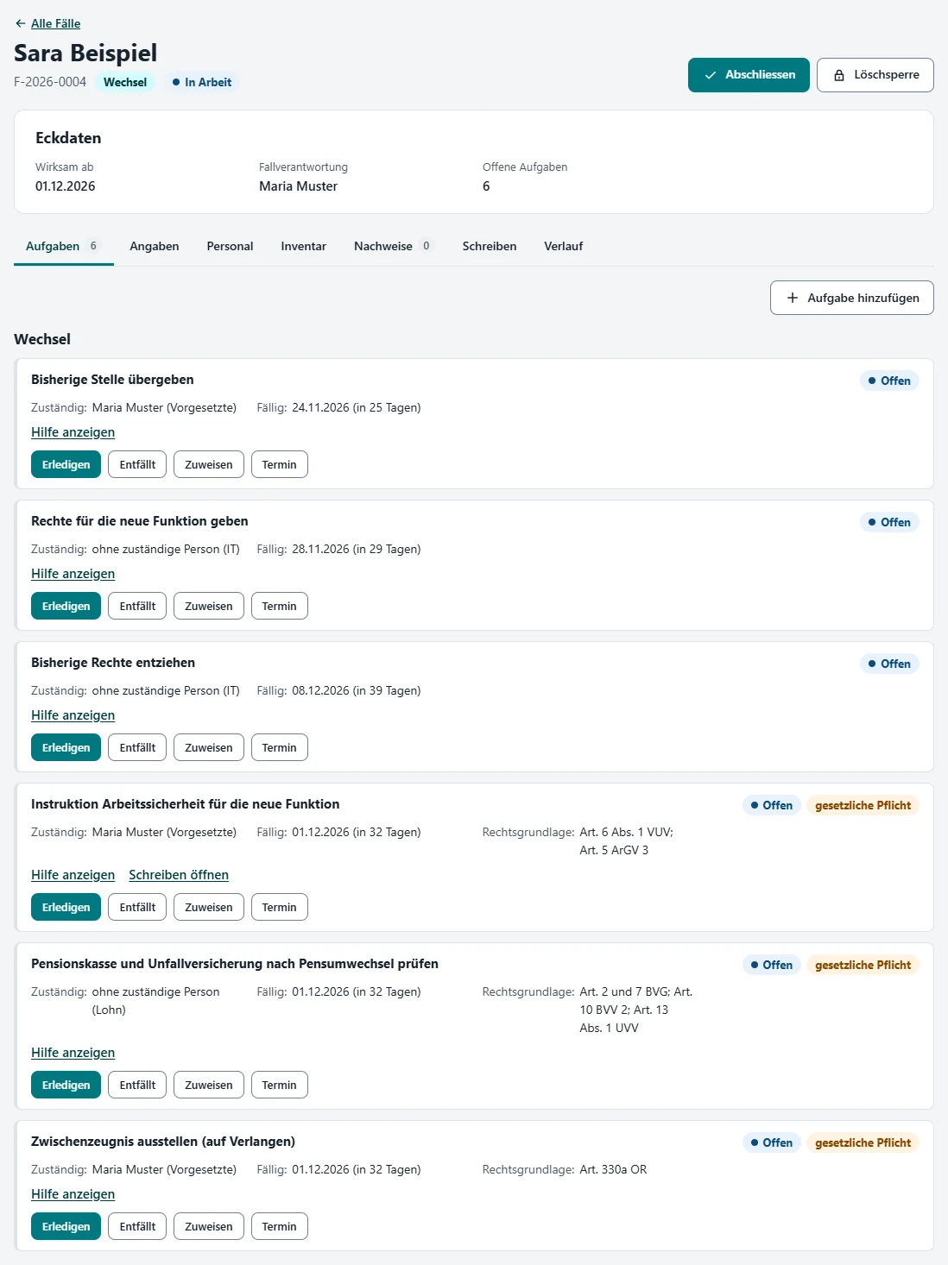The width and height of the screenshot is (948, 1265).
Task: Click the Abschliessen button
Action: click(x=749, y=75)
